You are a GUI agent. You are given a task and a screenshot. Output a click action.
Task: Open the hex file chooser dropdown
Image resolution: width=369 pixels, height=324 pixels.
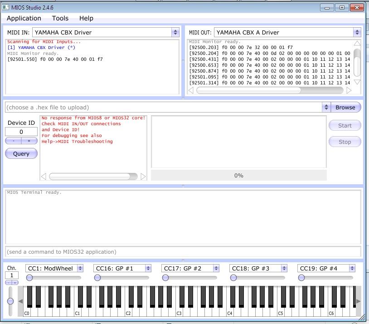click(326, 108)
